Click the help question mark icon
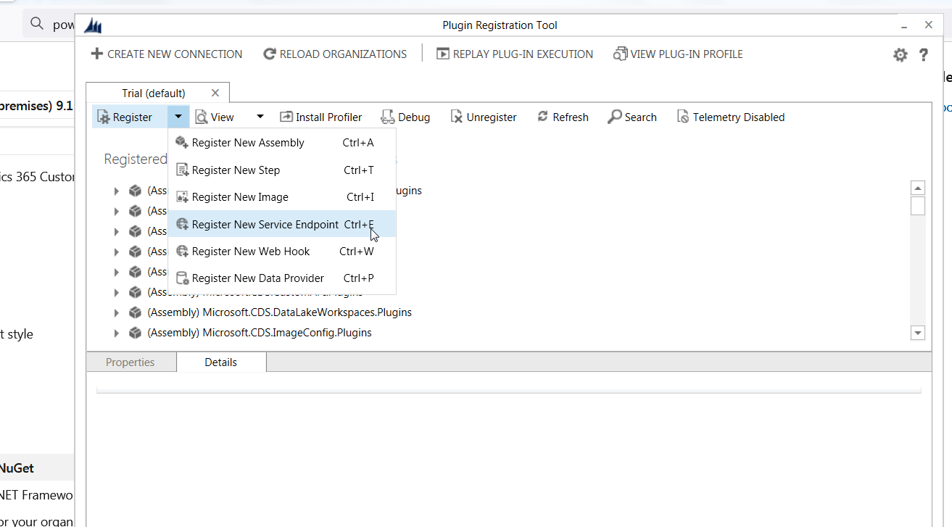This screenshot has height=527, width=952. [x=924, y=55]
